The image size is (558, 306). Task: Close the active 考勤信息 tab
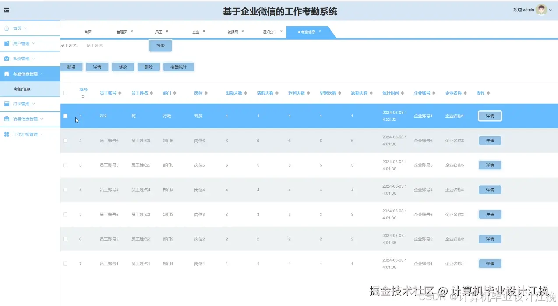320,31
